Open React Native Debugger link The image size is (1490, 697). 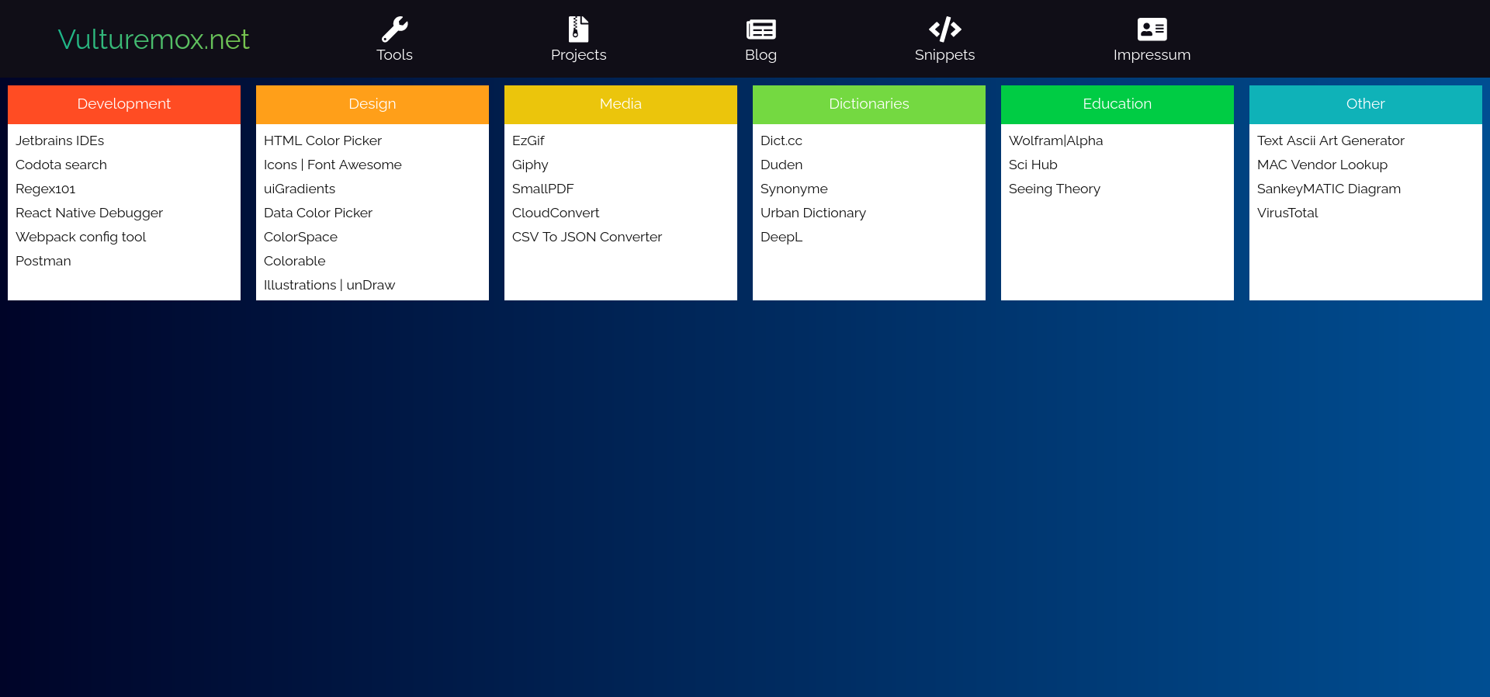pyautogui.click(x=89, y=213)
